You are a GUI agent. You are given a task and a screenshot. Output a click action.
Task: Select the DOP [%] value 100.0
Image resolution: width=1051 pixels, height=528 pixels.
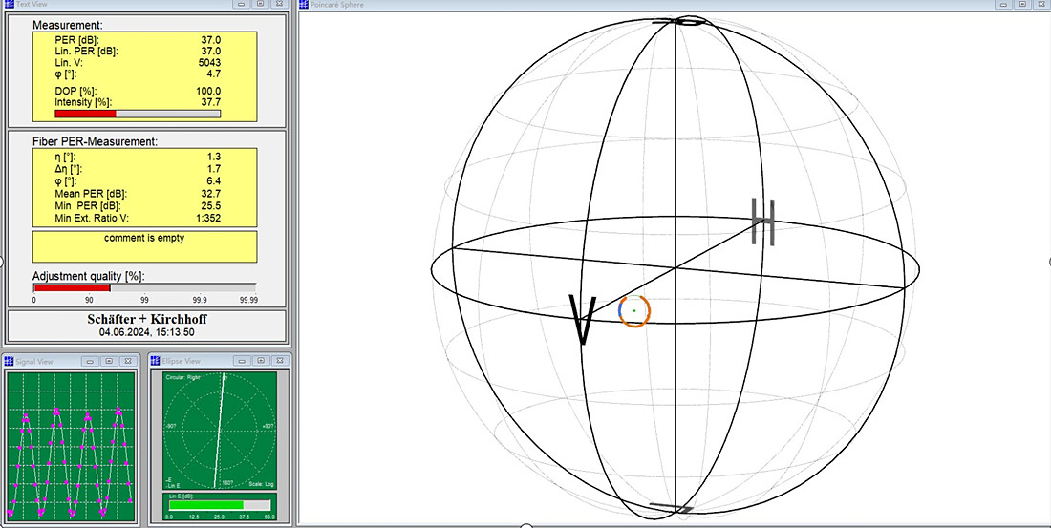click(209, 91)
